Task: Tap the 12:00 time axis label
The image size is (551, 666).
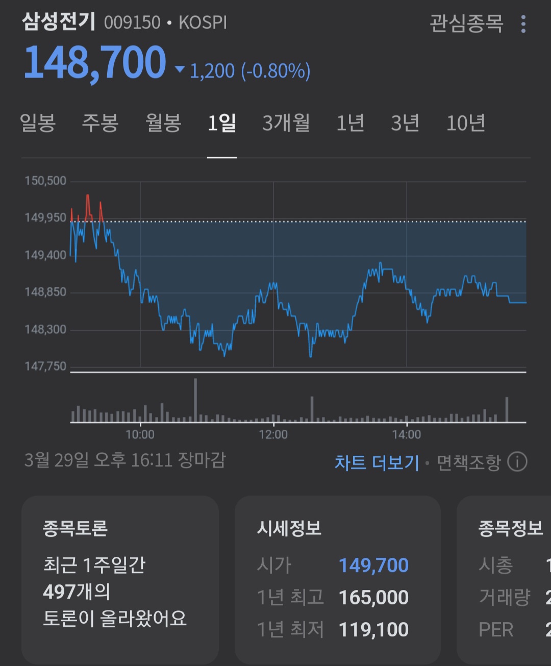Action: pos(273,435)
